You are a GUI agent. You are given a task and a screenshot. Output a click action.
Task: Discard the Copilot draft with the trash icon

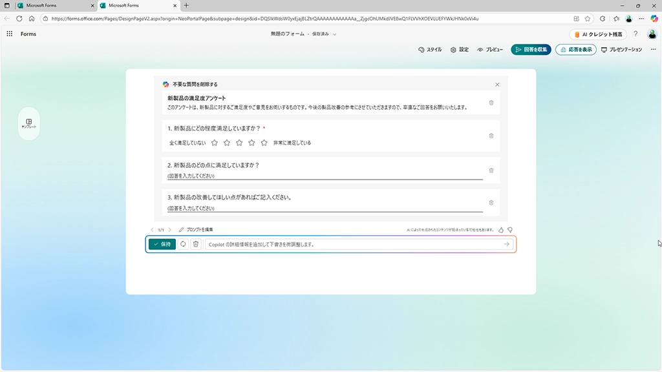[x=195, y=244]
